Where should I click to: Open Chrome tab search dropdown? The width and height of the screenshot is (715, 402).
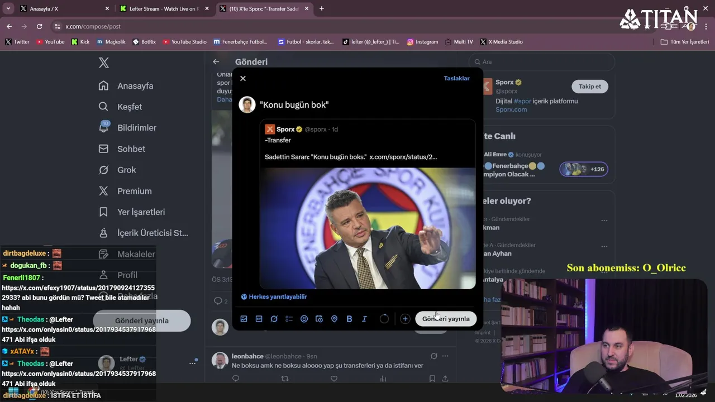click(8, 8)
